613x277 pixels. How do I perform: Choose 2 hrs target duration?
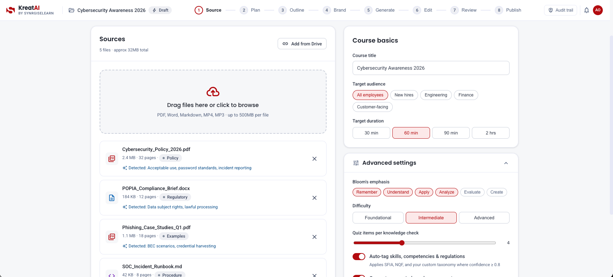(491, 133)
